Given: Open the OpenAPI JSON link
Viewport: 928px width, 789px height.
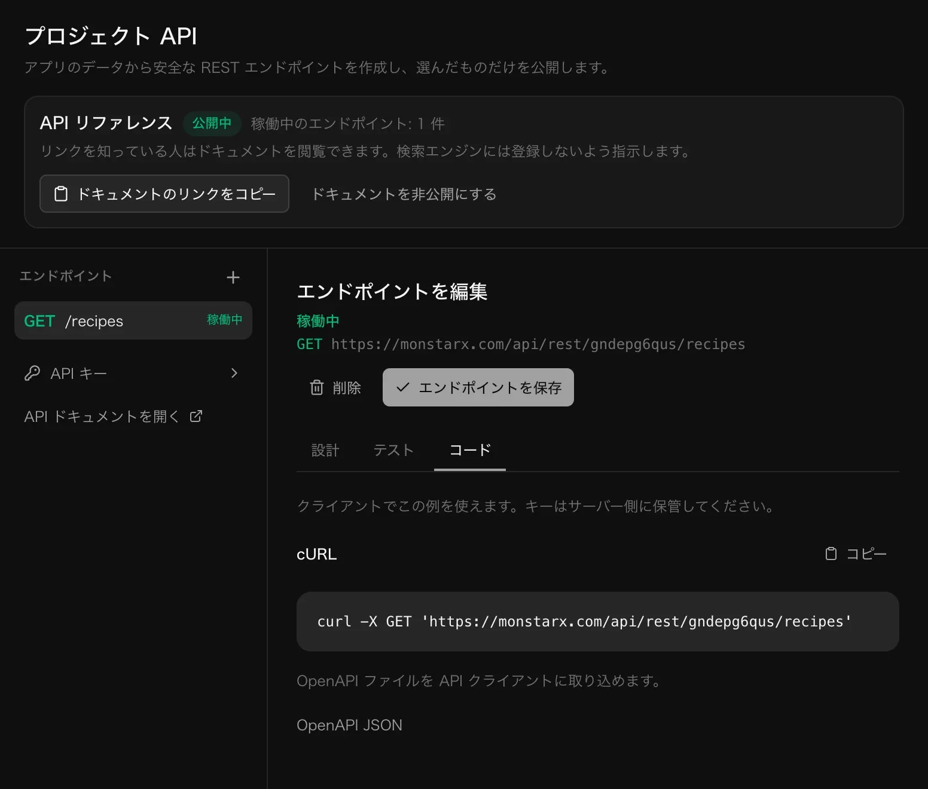Looking at the screenshot, I should tap(349, 725).
